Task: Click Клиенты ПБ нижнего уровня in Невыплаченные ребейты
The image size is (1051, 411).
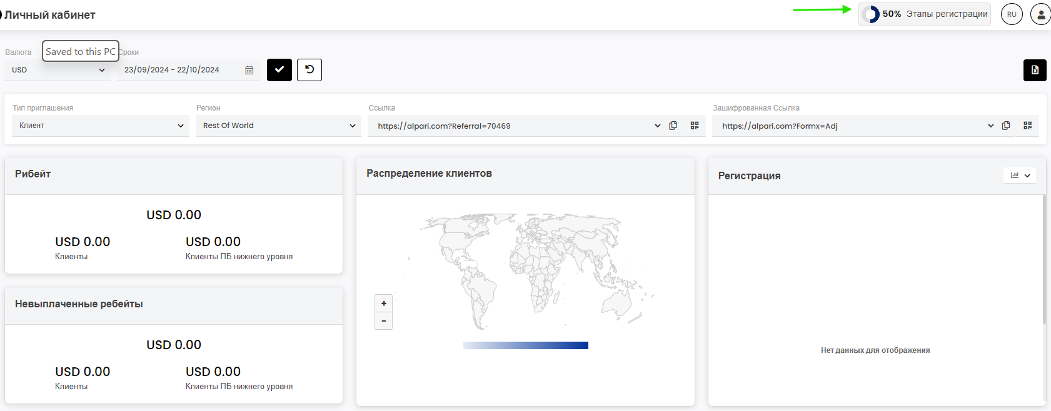Action: point(239,387)
